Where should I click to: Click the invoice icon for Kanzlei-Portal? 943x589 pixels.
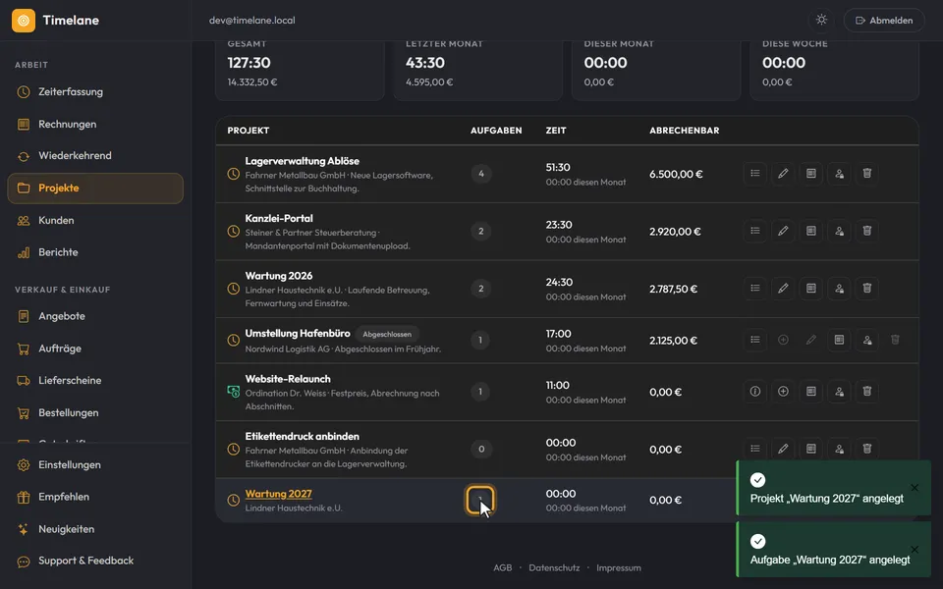click(x=811, y=231)
